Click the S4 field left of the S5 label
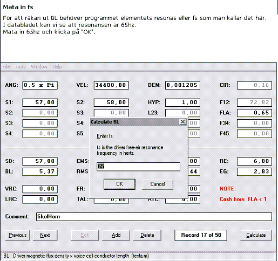This screenshot has height=261, width=278. (x=40, y=134)
